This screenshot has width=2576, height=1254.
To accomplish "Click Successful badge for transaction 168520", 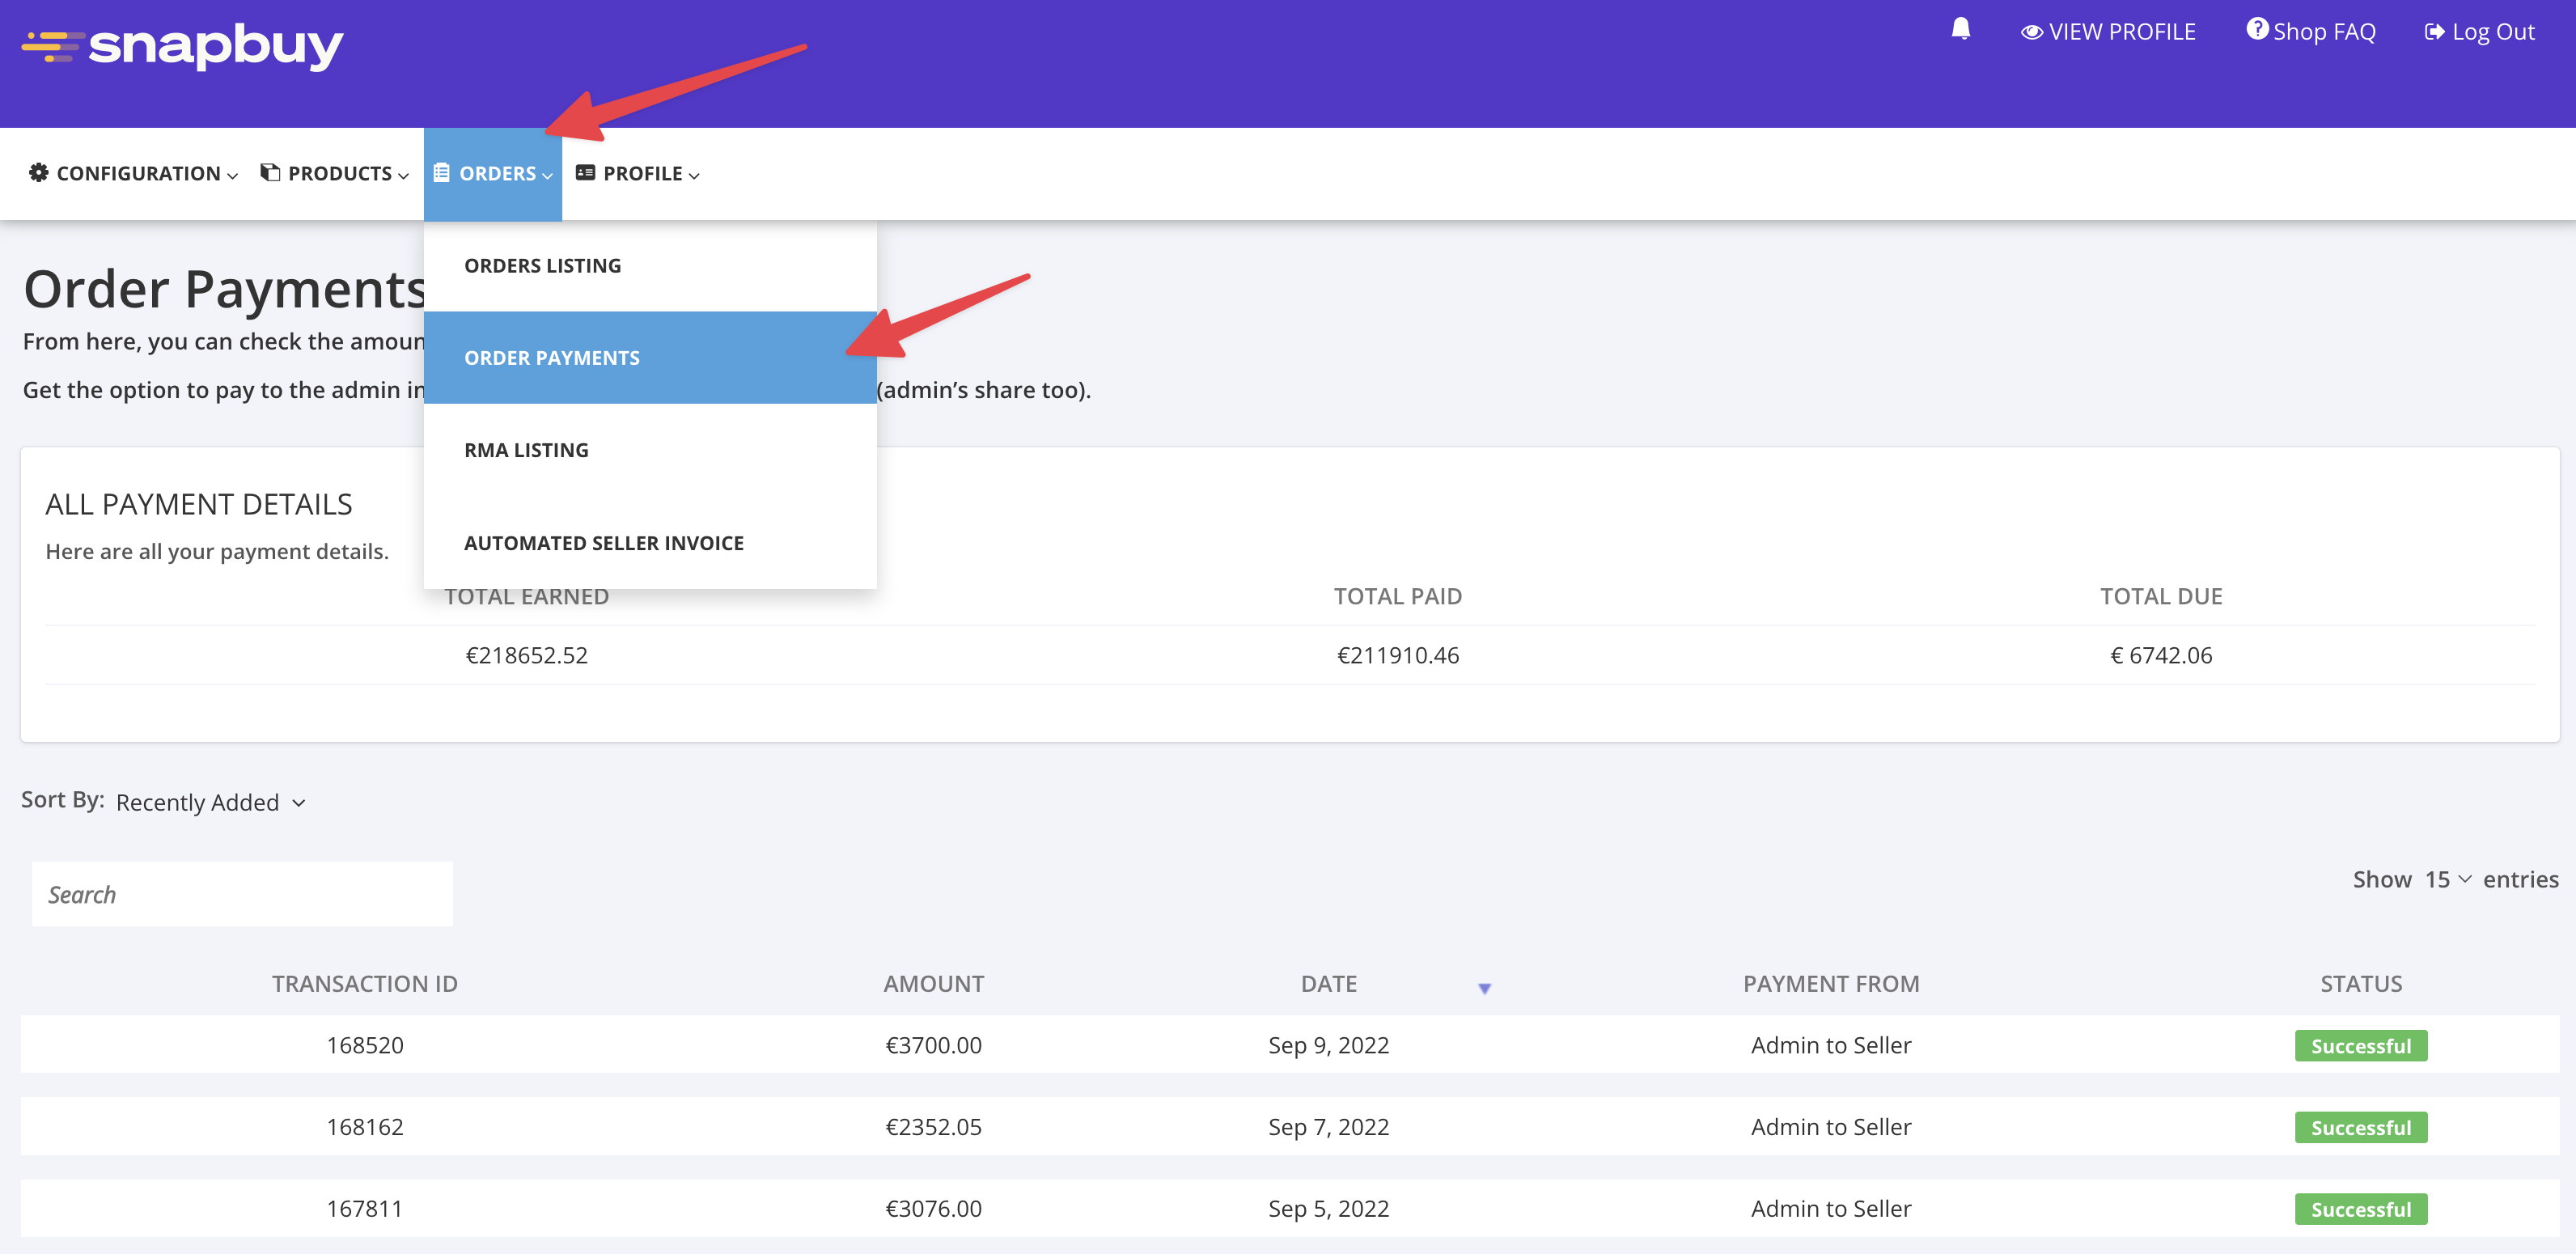I will pyautogui.click(x=2360, y=1045).
